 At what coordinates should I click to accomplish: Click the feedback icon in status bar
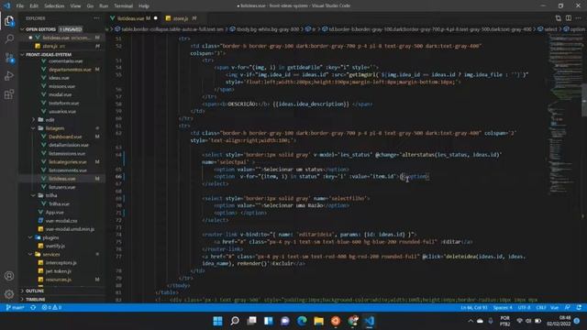[568, 308]
